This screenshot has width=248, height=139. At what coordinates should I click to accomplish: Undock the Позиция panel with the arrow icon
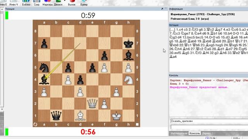click(162, 9)
